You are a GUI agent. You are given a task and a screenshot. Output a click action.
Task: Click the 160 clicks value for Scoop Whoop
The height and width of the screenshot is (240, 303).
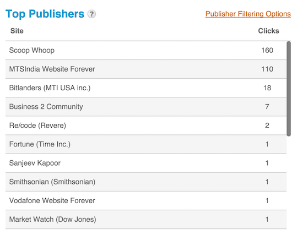pos(267,51)
